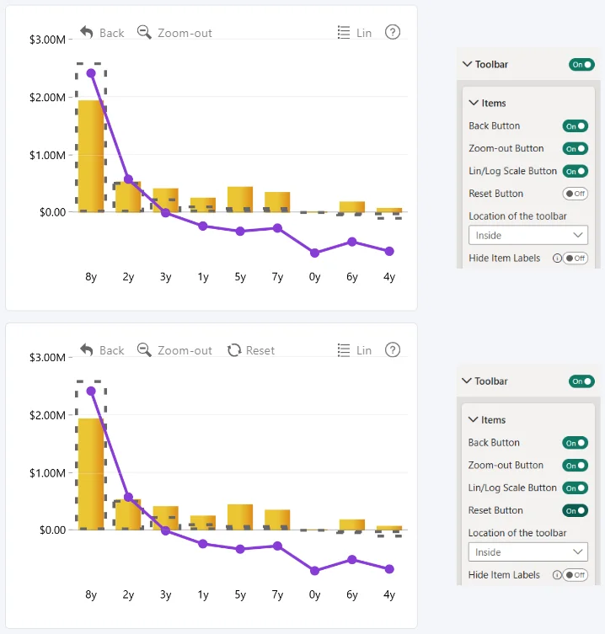The width and height of the screenshot is (605, 634).
Task: Click the 3y axis label in upper chart
Action: tap(165, 277)
